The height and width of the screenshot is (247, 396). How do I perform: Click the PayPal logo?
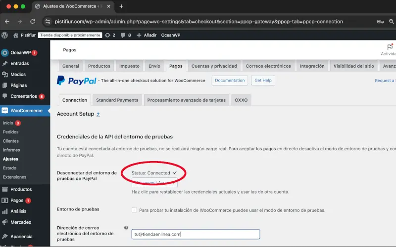click(77, 81)
